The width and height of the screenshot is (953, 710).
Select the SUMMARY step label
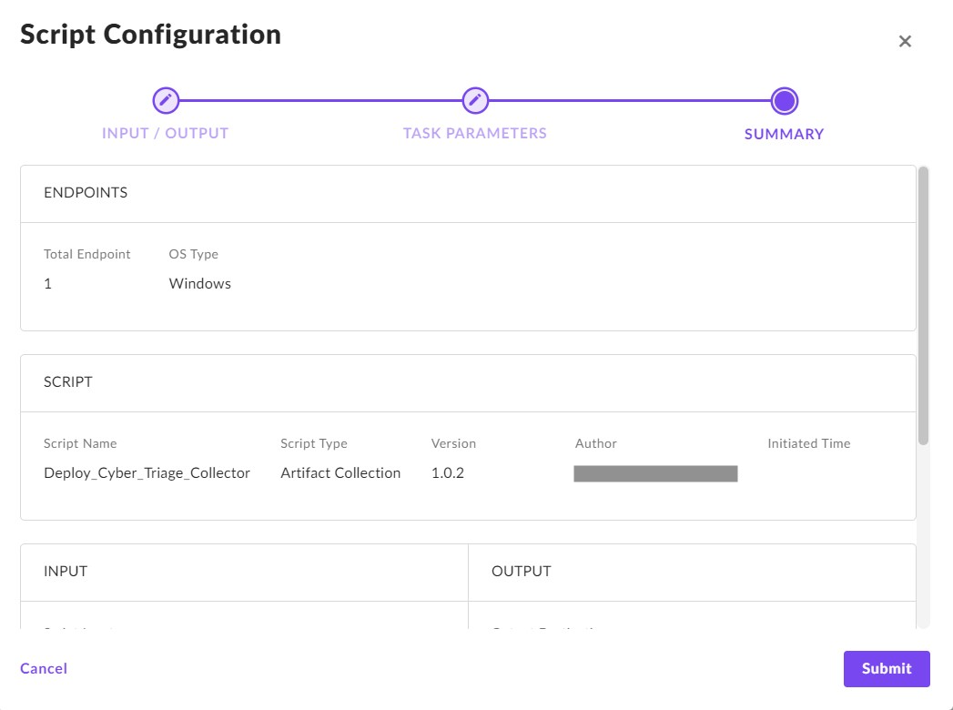tap(784, 134)
